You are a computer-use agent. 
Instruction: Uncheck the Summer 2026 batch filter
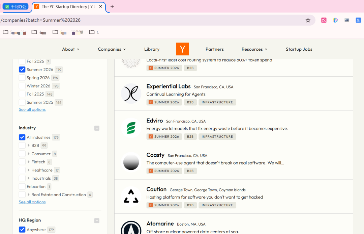coord(22,70)
